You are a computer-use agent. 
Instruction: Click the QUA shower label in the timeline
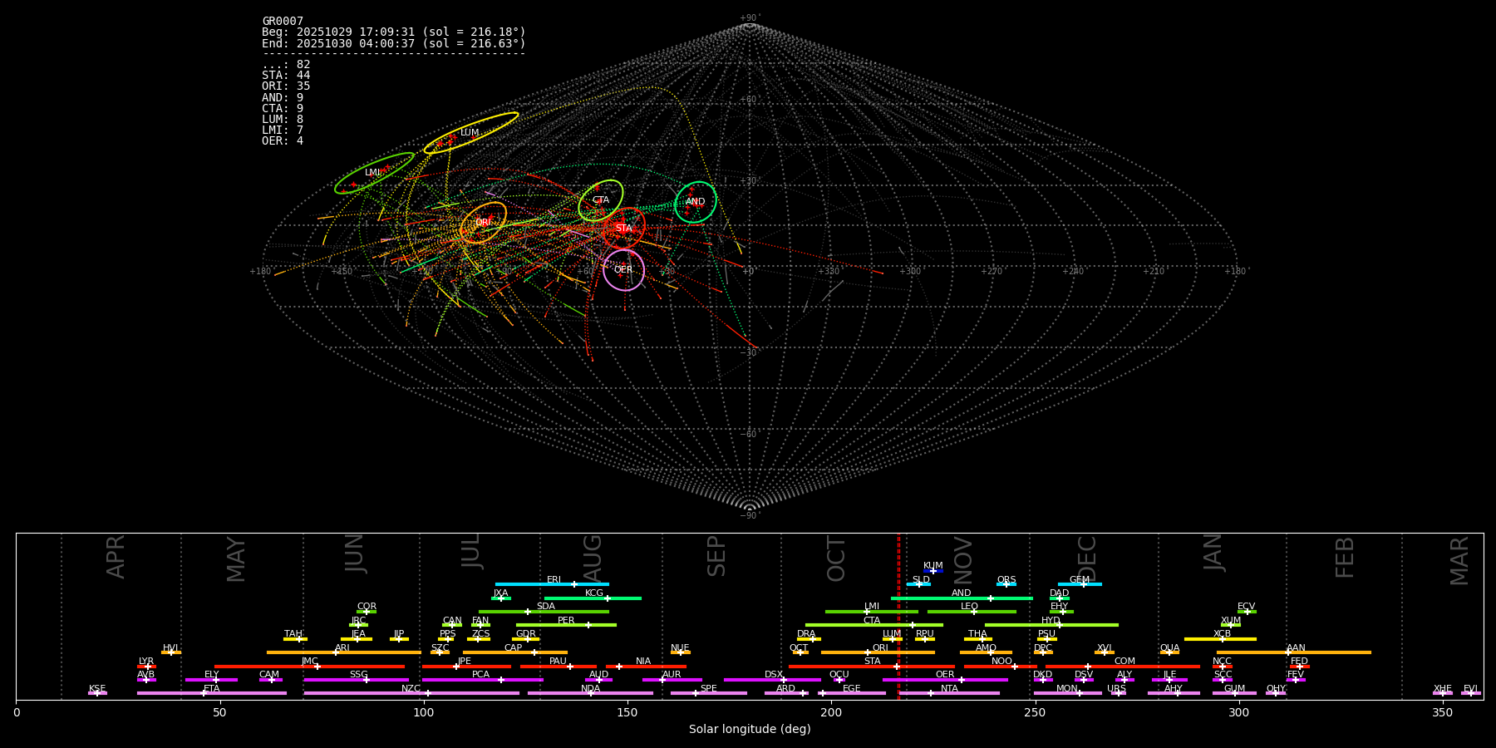click(x=1169, y=648)
